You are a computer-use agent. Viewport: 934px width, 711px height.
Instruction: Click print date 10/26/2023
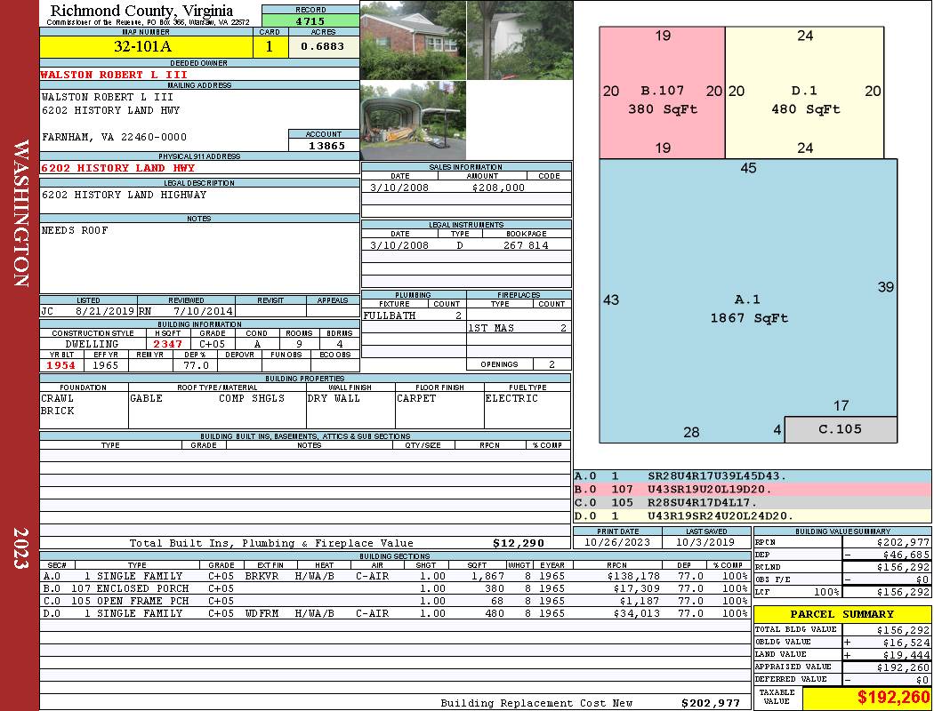click(x=617, y=542)
